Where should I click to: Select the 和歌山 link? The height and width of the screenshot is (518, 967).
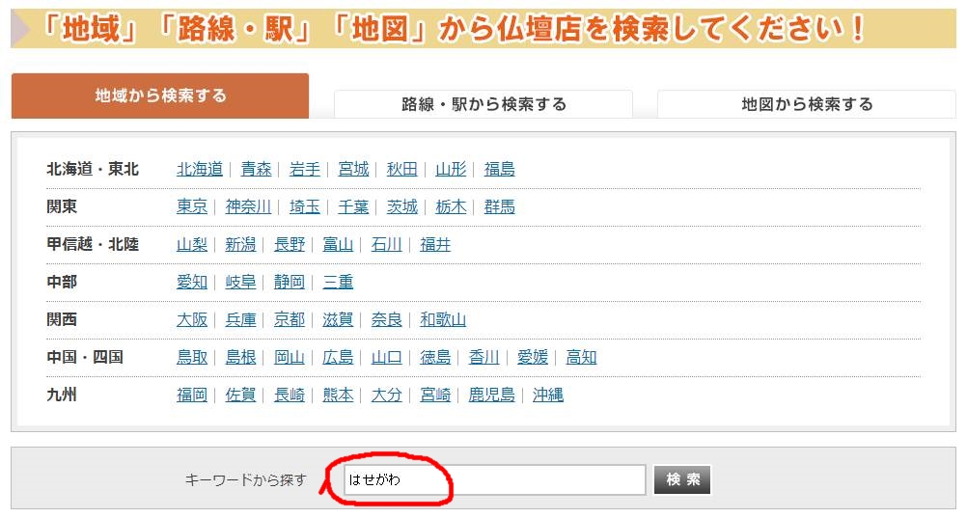tap(442, 319)
